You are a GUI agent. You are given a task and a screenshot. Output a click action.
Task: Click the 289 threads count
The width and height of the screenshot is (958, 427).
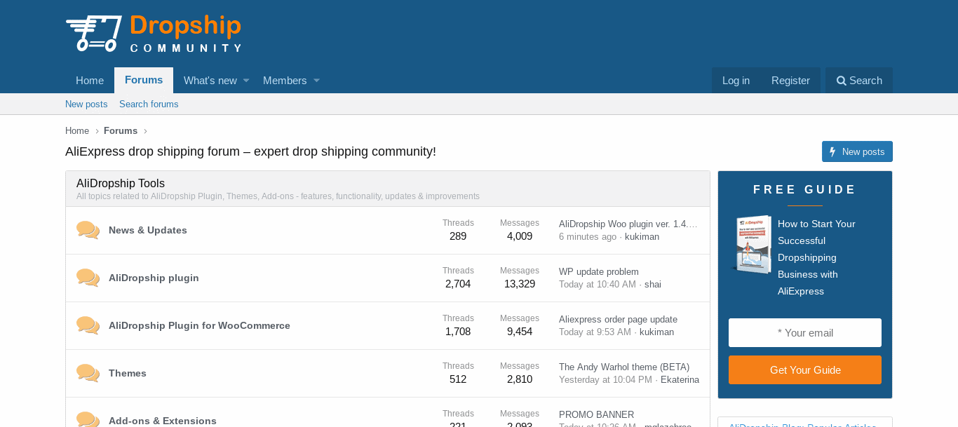458,236
